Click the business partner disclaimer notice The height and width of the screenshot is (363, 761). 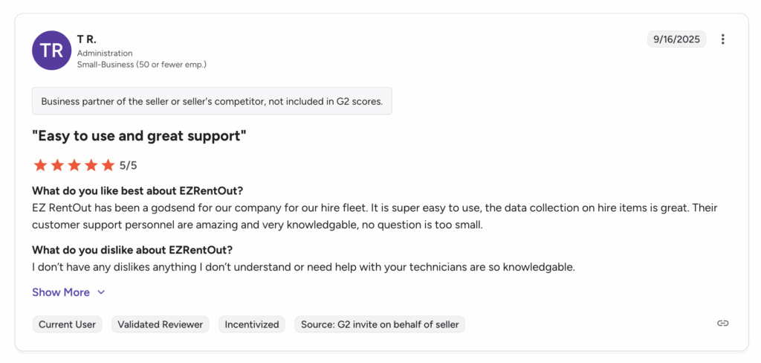(212, 101)
